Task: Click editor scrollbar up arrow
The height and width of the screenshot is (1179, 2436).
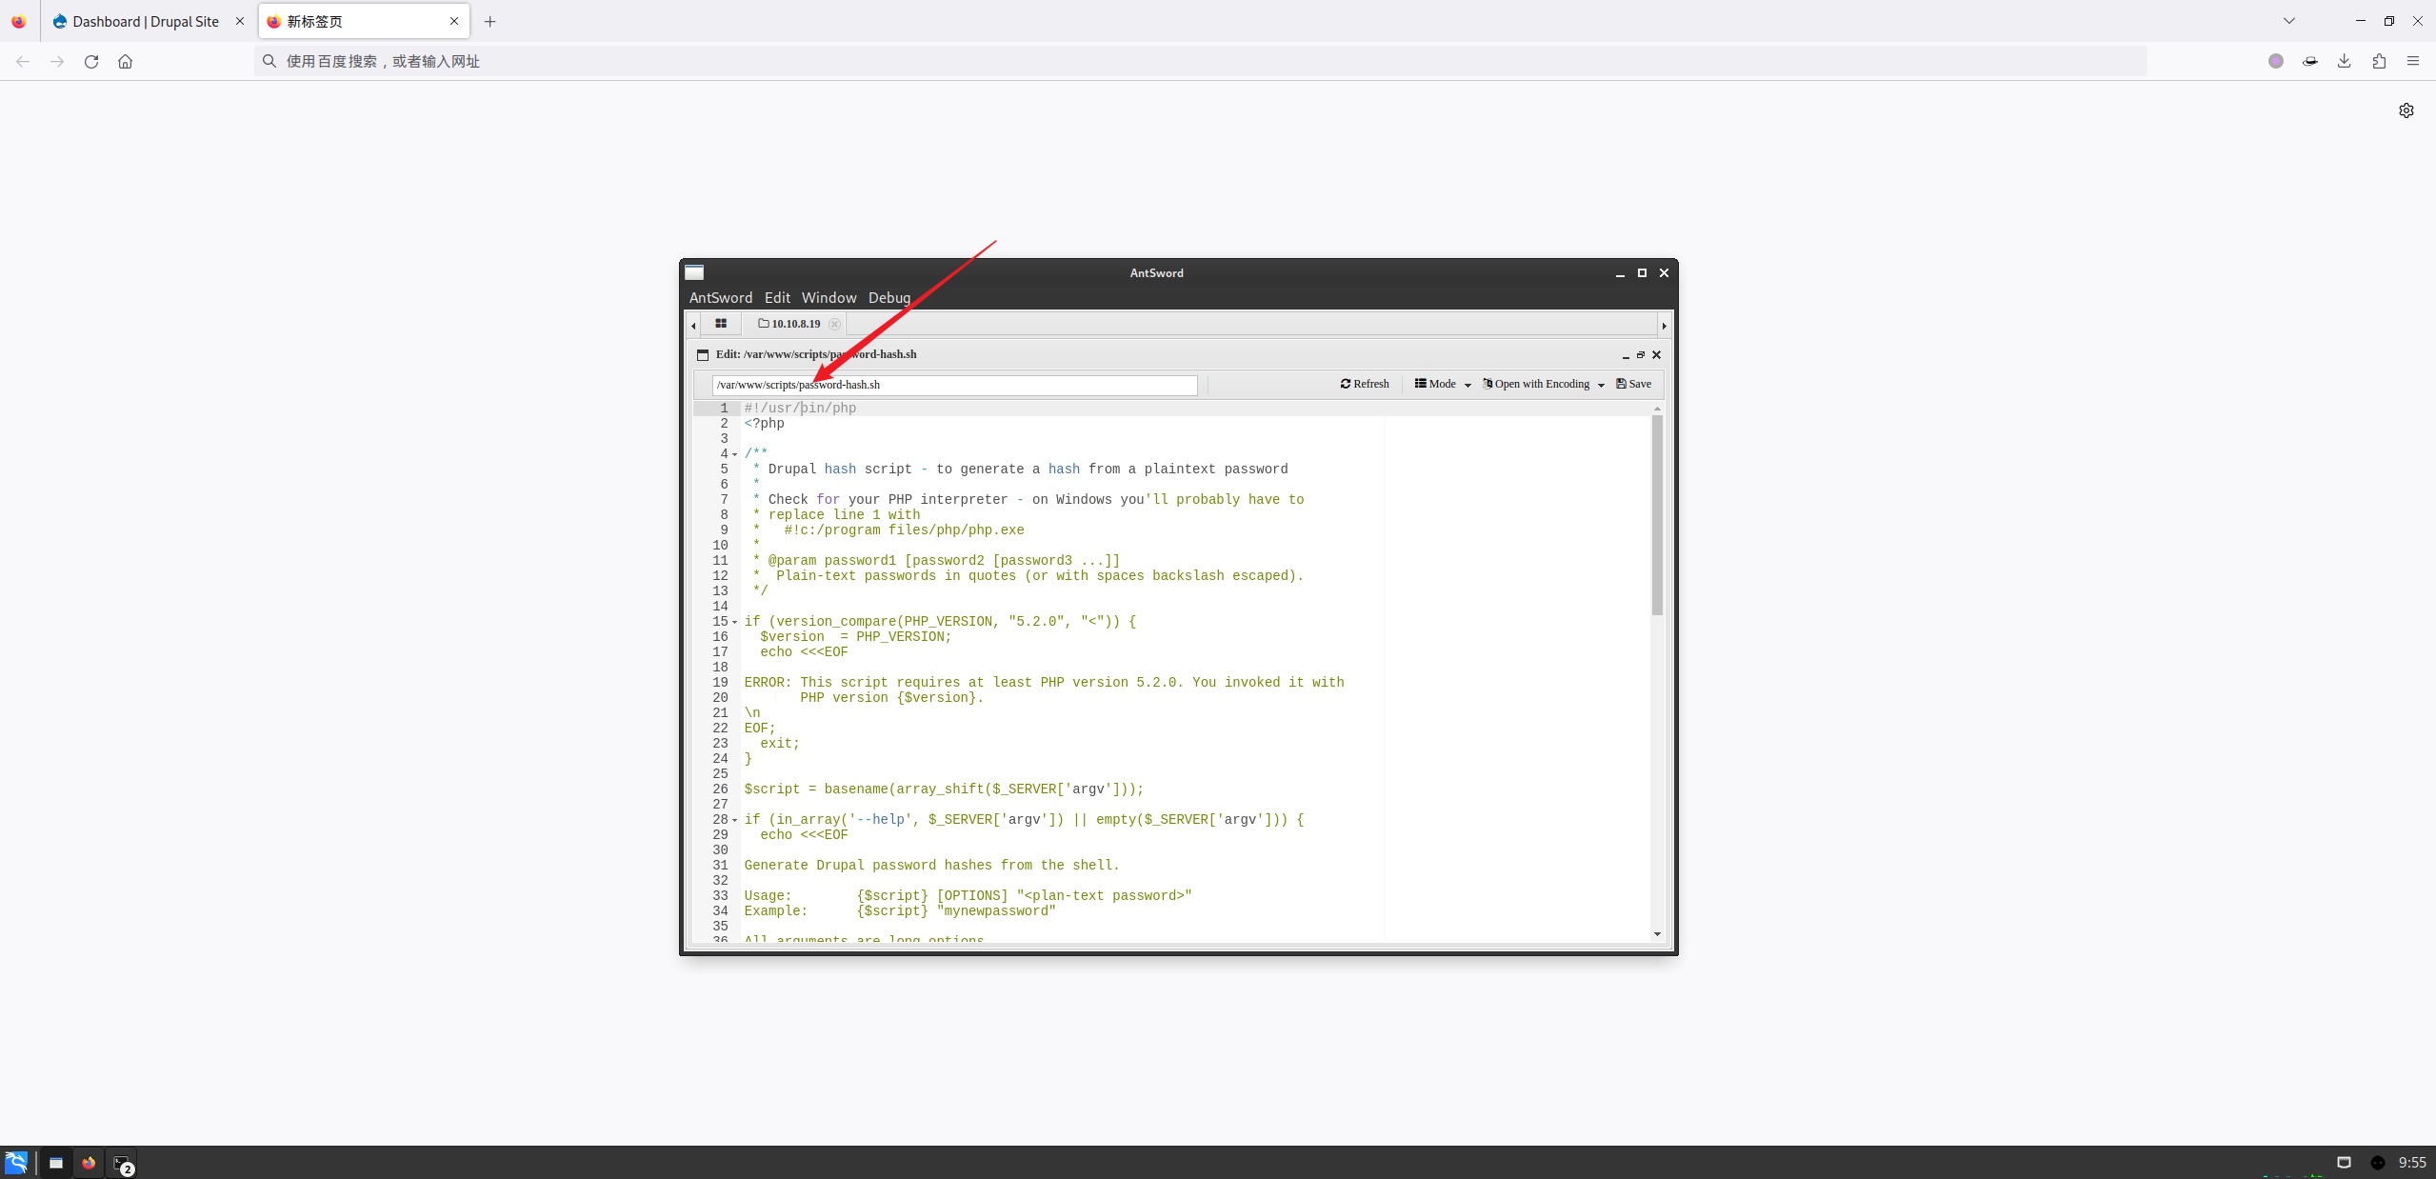Action: tap(1657, 408)
